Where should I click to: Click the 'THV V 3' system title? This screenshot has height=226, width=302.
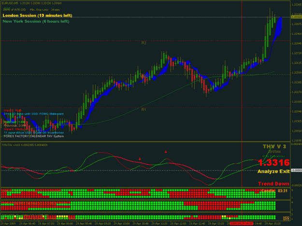click(274, 146)
